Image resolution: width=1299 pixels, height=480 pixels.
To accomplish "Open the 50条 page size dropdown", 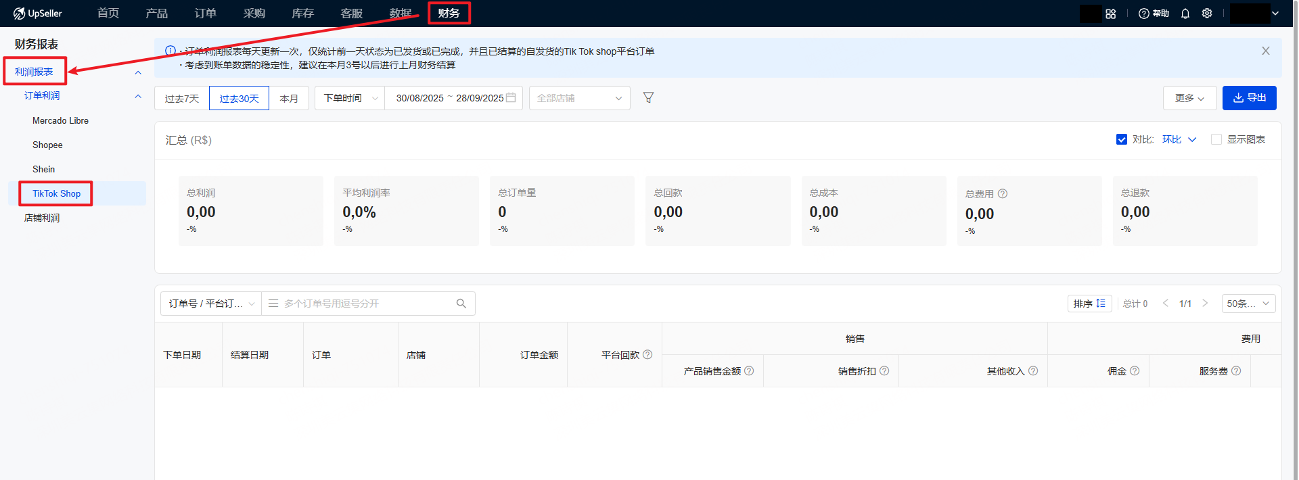I will point(1248,304).
